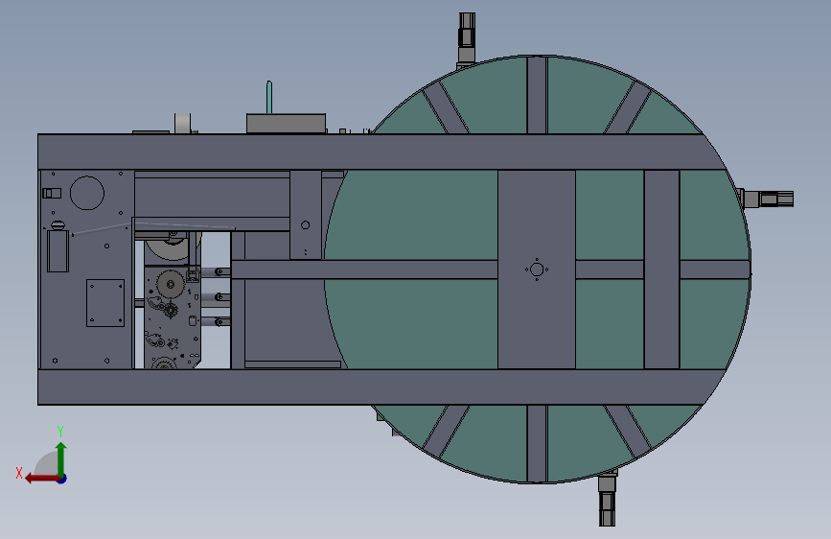Click the red X axis arrow of the triad
831x539 pixels.
(42, 479)
